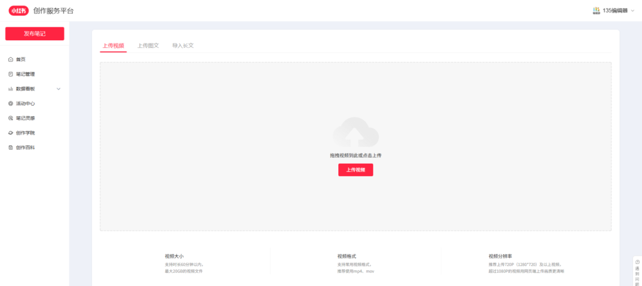Switch to the 上传图文 tab
The image size is (642, 286).
[148, 45]
